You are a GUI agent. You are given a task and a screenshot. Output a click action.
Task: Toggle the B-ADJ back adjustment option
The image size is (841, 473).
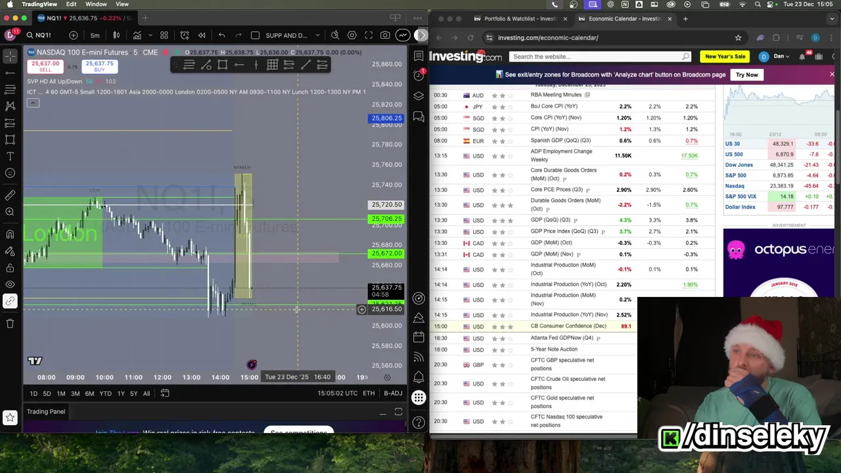[x=393, y=394]
